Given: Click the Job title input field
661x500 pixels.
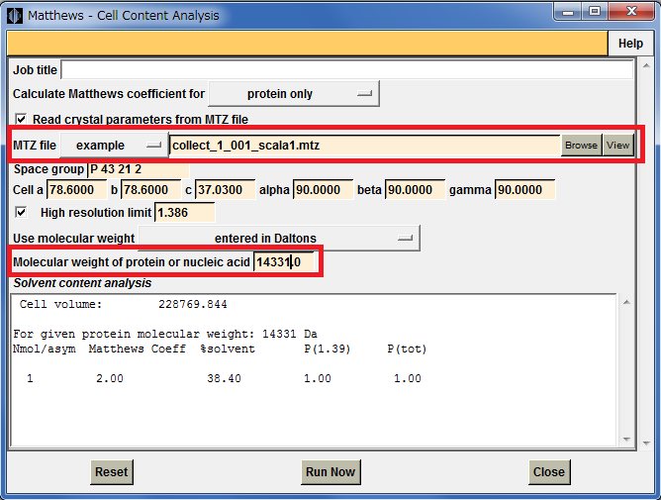Looking at the screenshot, I should [x=346, y=70].
